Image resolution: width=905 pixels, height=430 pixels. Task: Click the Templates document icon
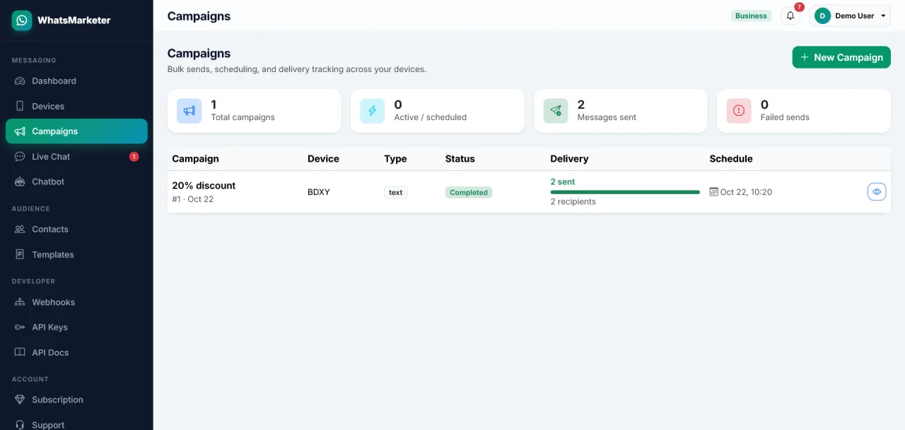(x=20, y=254)
